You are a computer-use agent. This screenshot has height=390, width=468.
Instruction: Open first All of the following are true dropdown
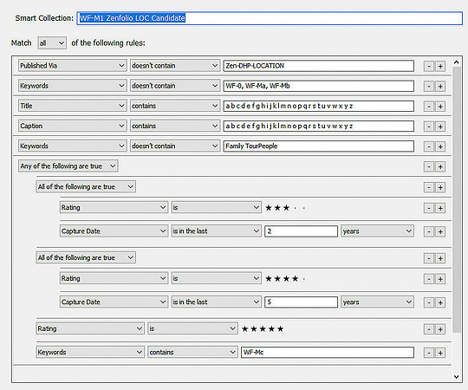click(86, 187)
